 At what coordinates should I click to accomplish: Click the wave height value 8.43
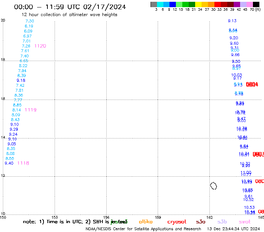click(15, 120)
